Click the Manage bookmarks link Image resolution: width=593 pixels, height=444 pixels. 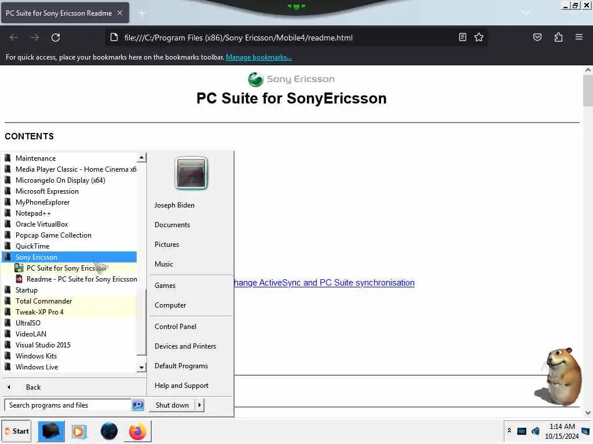click(259, 57)
